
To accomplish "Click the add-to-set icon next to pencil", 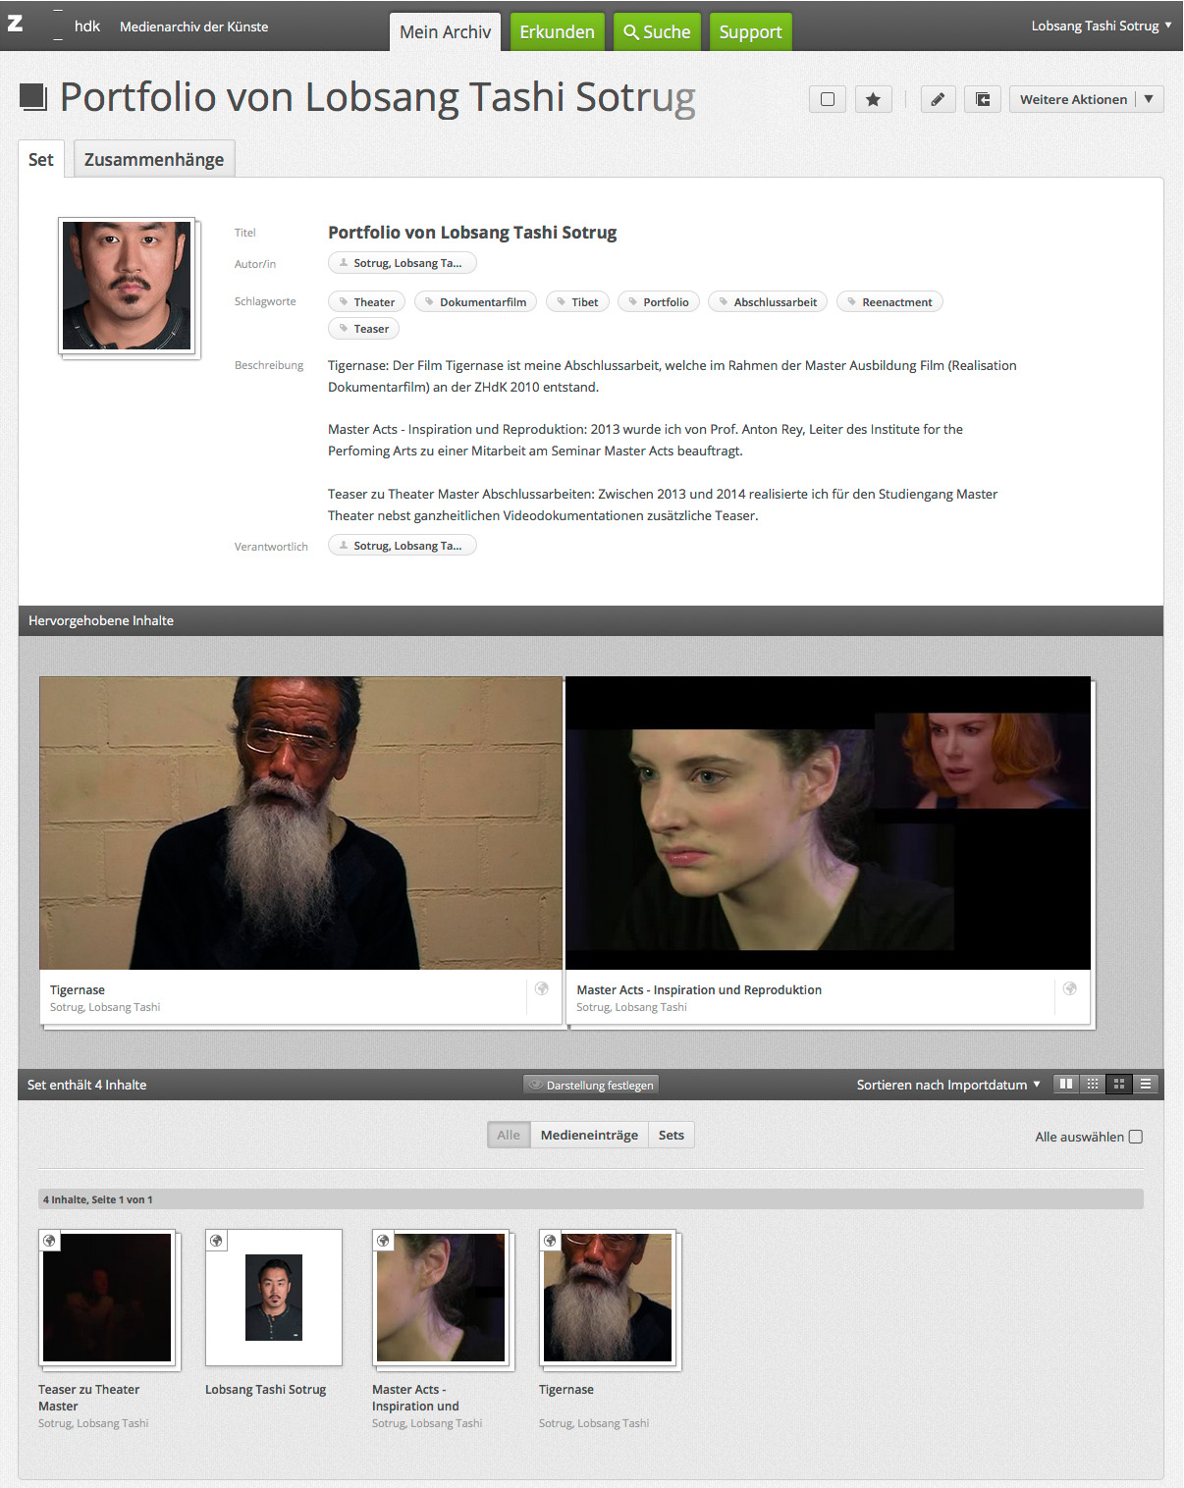I will (x=983, y=99).
